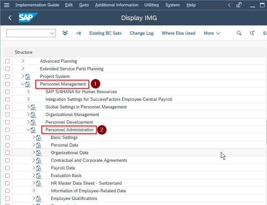Viewport: 267px width, 205px height.
Task: Open the Goto menu
Action: pos(84,5)
